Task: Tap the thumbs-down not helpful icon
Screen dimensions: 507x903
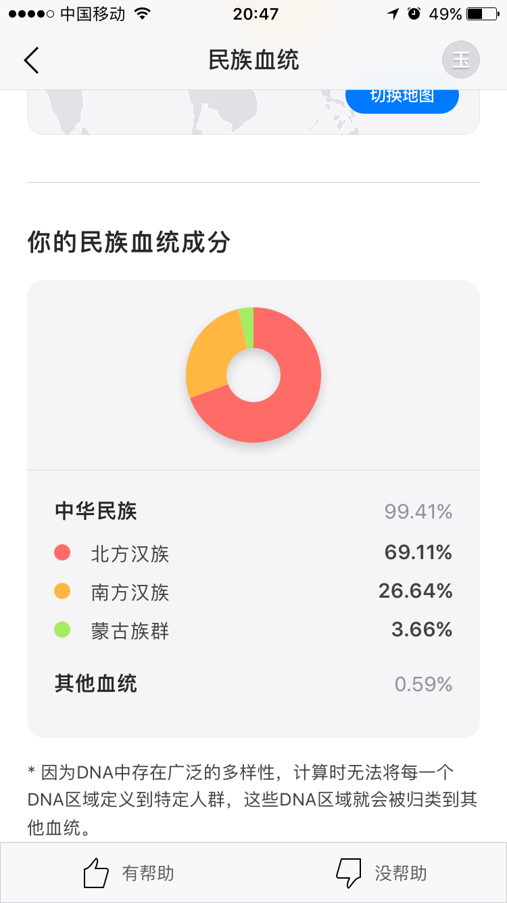Action: tap(349, 873)
